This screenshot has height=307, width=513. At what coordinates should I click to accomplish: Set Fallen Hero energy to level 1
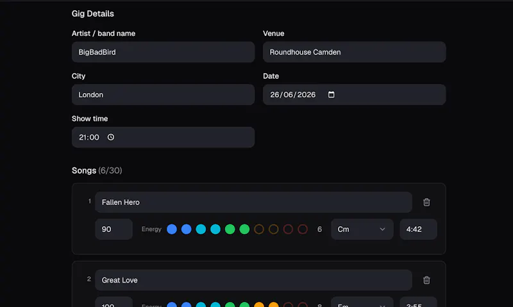172,229
